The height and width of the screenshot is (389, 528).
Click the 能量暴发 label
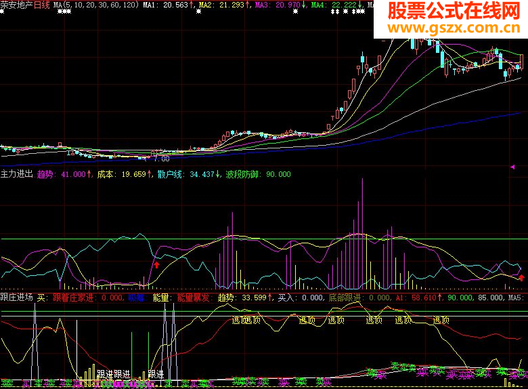(x=194, y=298)
